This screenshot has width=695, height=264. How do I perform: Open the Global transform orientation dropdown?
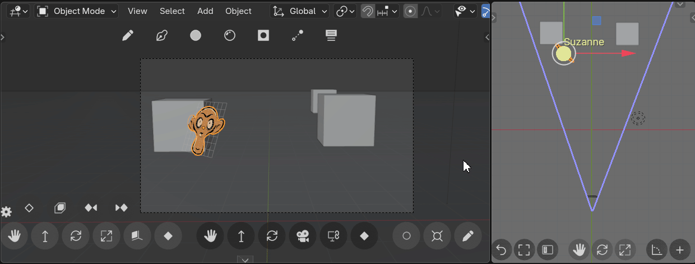pos(299,11)
